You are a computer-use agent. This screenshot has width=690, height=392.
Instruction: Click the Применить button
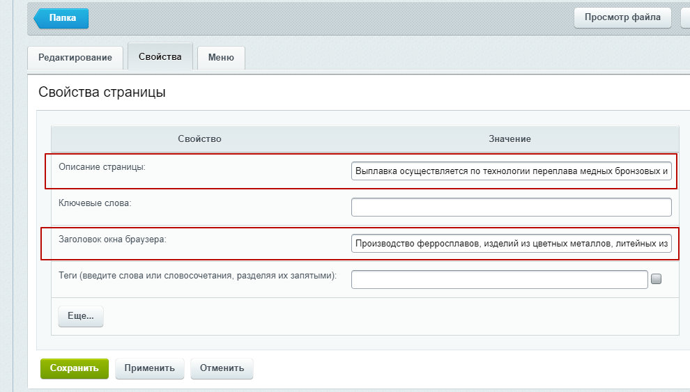150,368
